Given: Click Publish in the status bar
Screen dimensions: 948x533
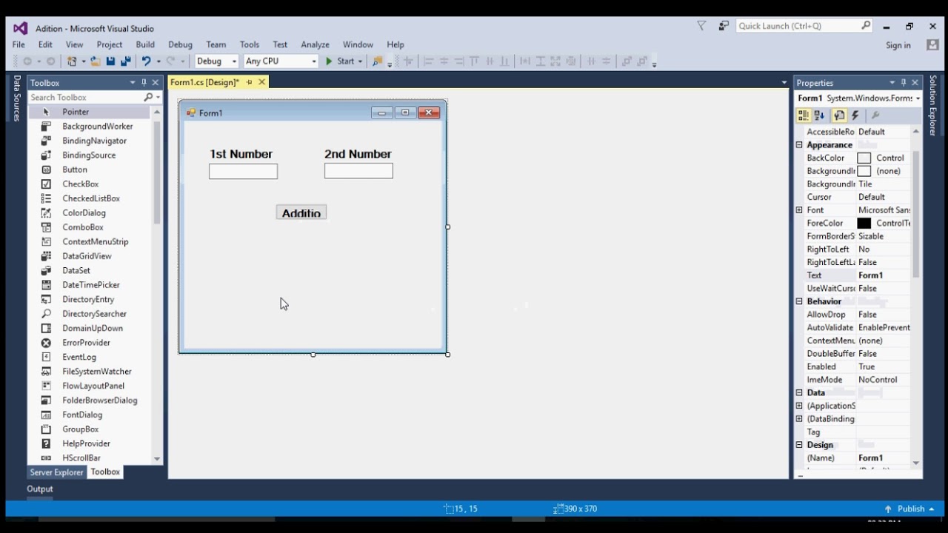Looking at the screenshot, I should [x=911, y=509].
